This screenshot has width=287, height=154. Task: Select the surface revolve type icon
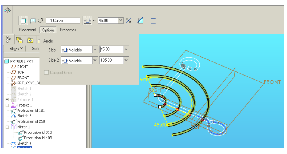[33, 21]
